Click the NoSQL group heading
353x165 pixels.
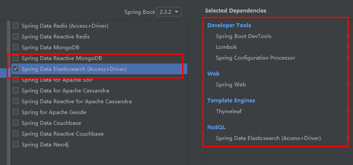click(x=216, y=127)
